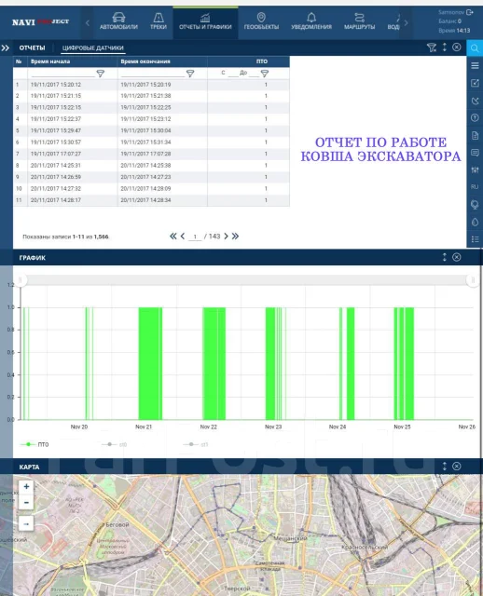Click the page number input field
Screen dimensions: 483x596
[195, 237]
